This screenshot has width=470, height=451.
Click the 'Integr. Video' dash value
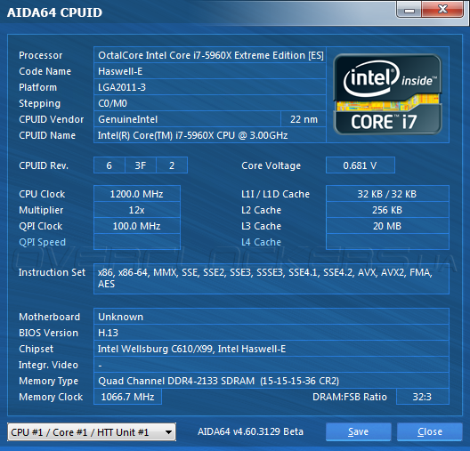point(271,365)
